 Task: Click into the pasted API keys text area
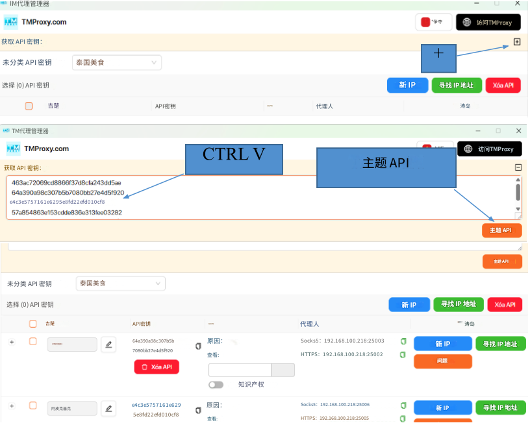[260, 198]
